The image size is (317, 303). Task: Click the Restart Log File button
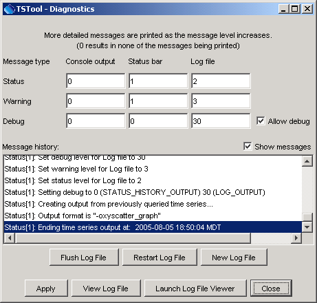point(160,258)
